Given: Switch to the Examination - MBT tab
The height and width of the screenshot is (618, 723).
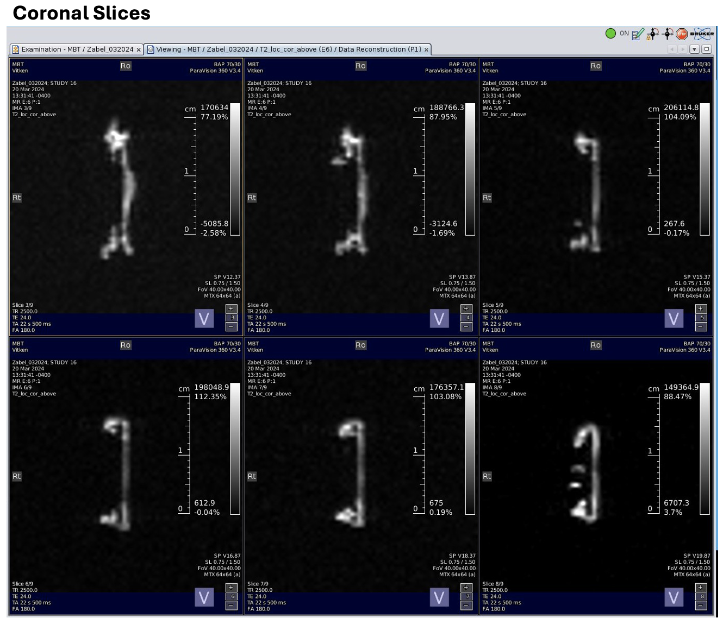Looking at the screenshot, I should (x=77, y=49).
